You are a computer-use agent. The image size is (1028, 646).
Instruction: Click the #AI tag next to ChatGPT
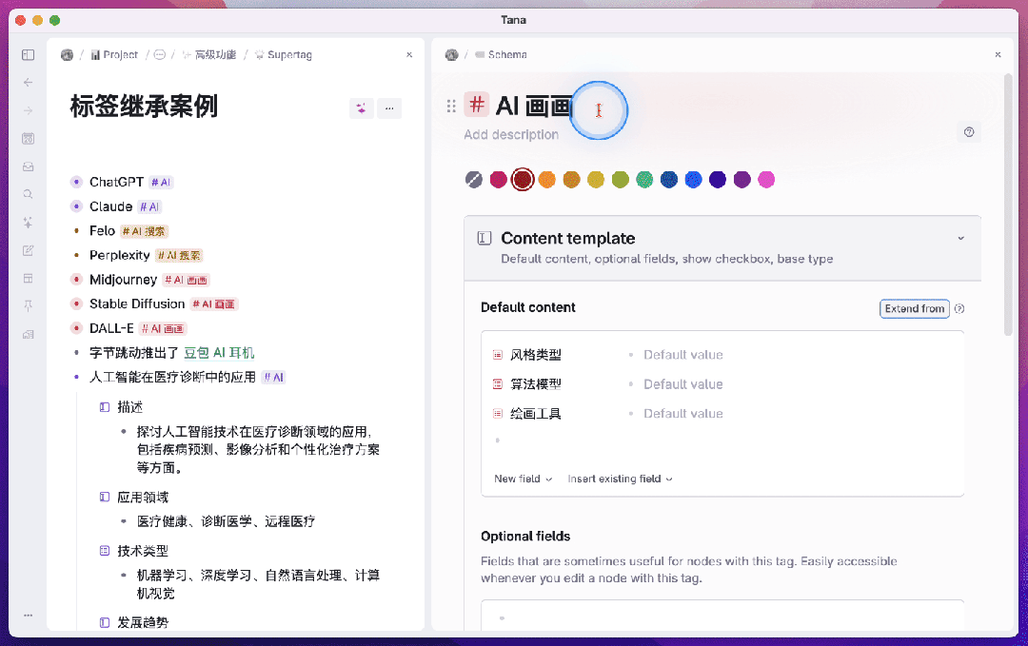coord(161,182)
